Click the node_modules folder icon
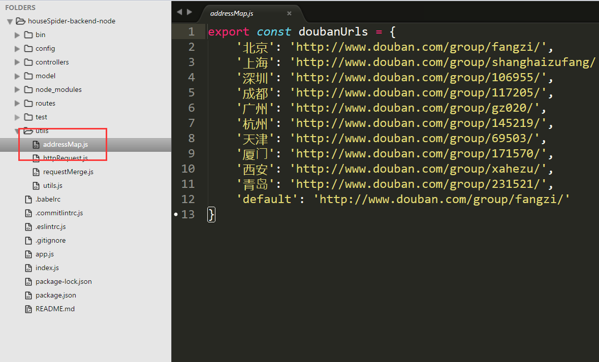Screen dimensions: 599x362 tap(28, 90)
